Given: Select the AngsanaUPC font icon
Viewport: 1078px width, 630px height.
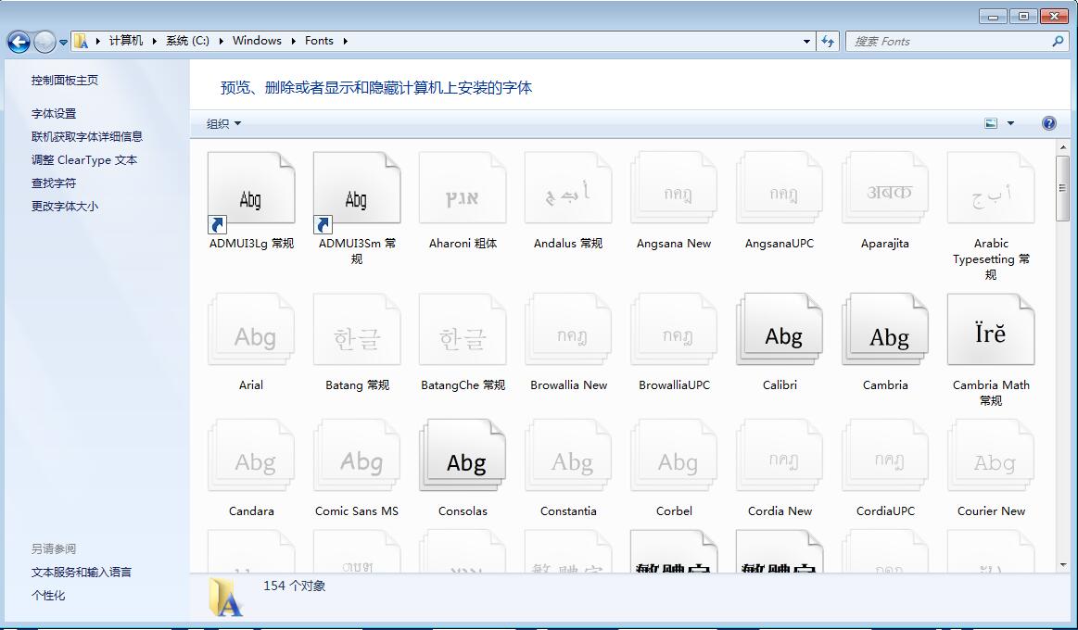Looking at the screenshot, I should [780, 189].
